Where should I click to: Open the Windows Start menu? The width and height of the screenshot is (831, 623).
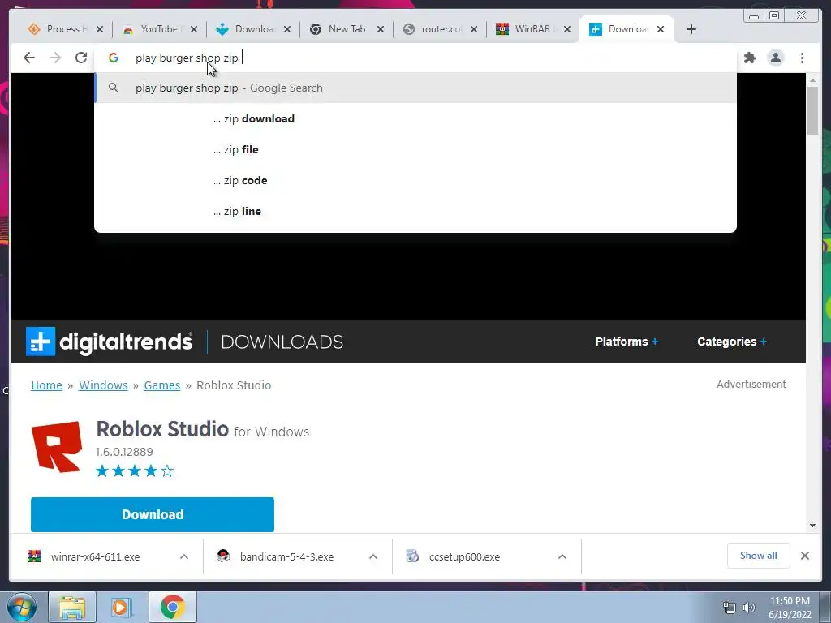point(20,607)
